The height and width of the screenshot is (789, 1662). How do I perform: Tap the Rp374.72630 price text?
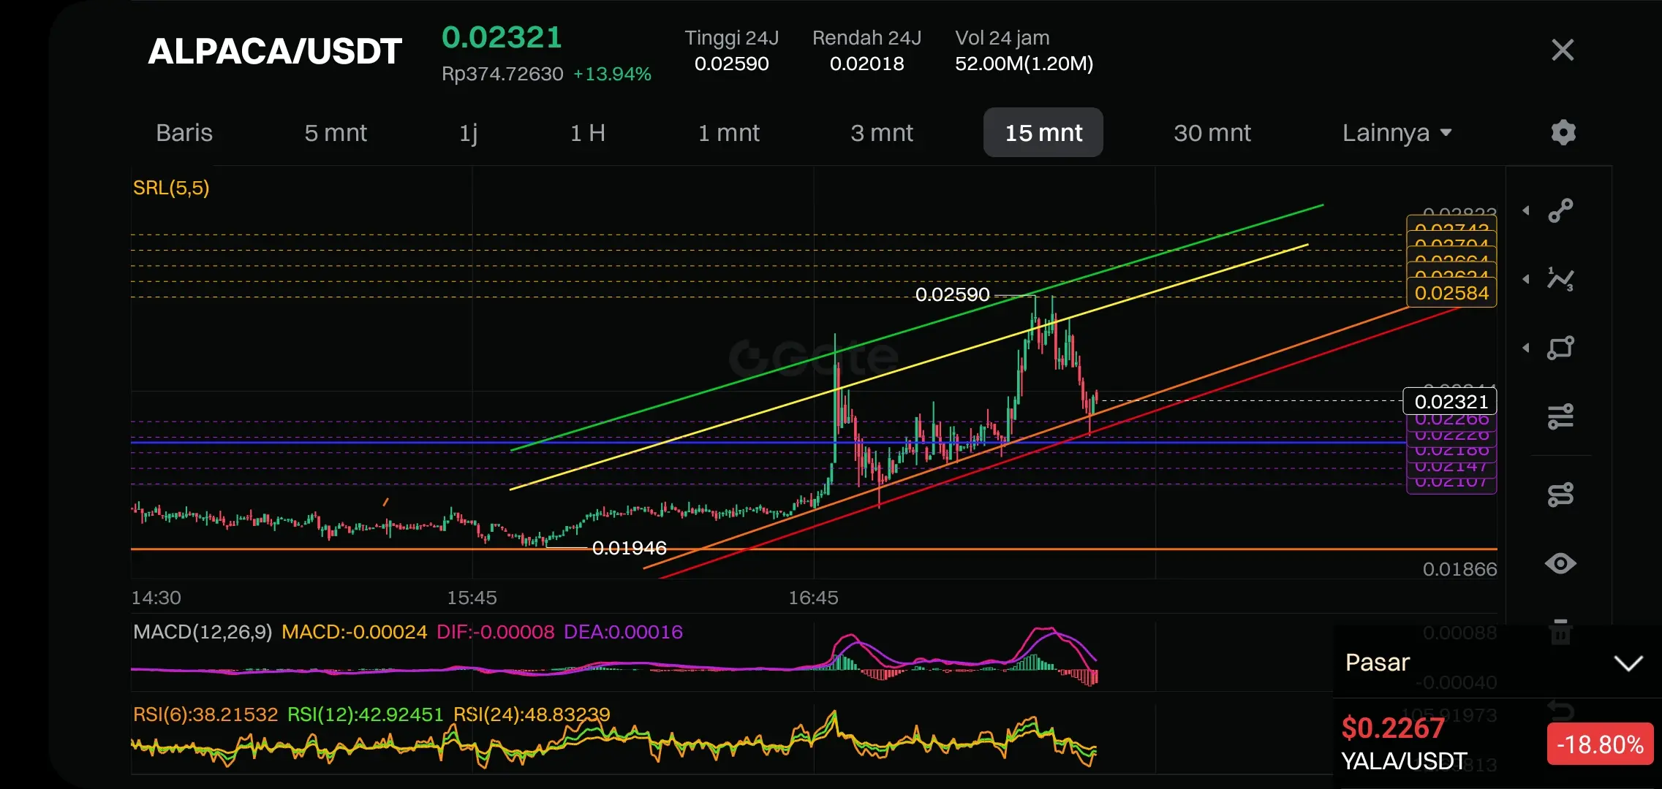pos(502,74)
